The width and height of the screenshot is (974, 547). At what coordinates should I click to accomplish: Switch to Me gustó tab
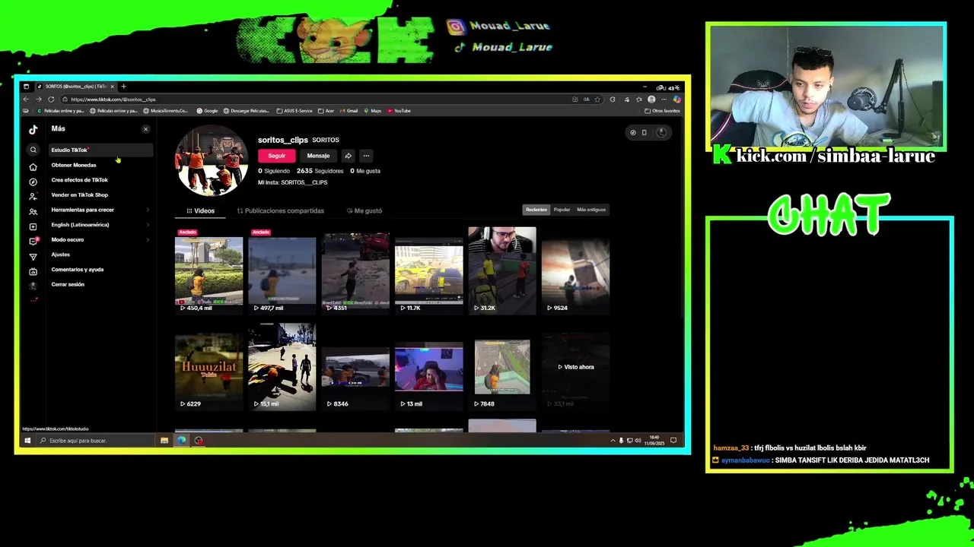tap(364, 210)
